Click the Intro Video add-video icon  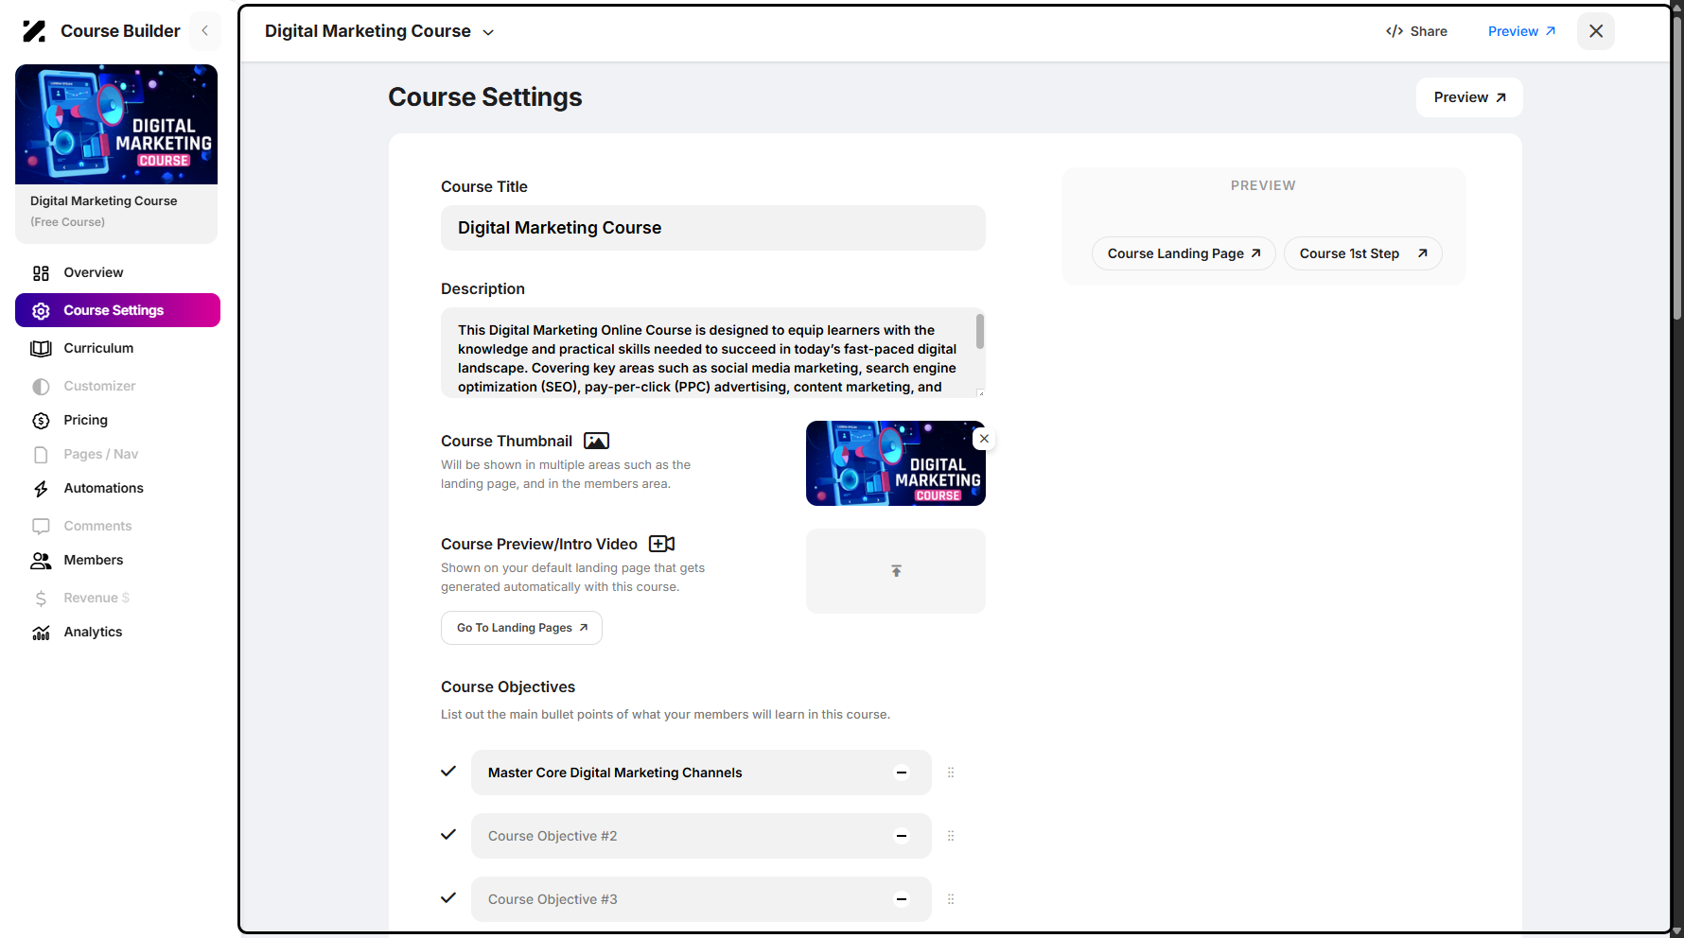click(x=661, y=544)
